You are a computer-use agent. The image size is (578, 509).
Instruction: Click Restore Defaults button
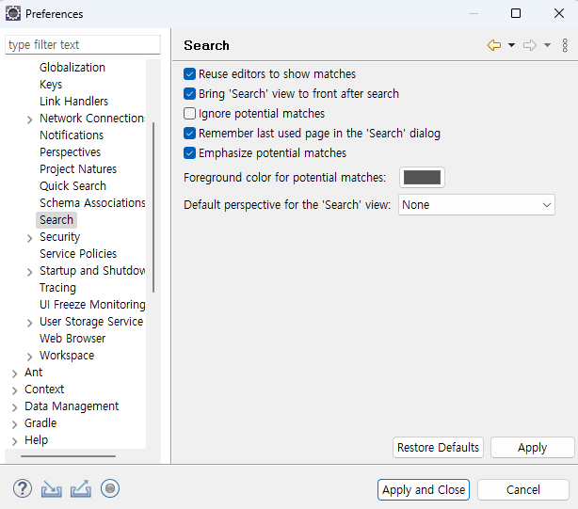(438, 448)
